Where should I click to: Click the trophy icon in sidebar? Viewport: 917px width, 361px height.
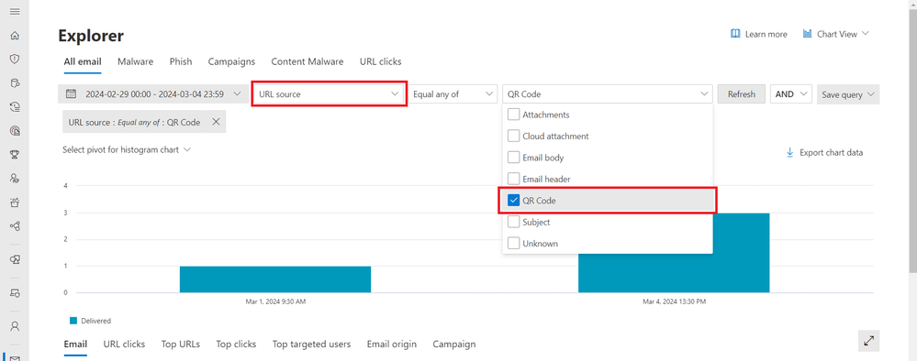click(x=16, y=155)
